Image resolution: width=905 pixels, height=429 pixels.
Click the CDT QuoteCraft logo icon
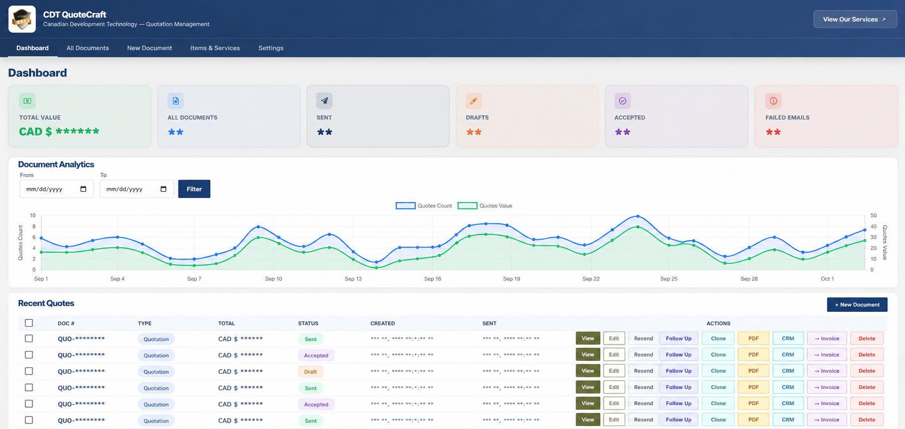pos(22,19)
